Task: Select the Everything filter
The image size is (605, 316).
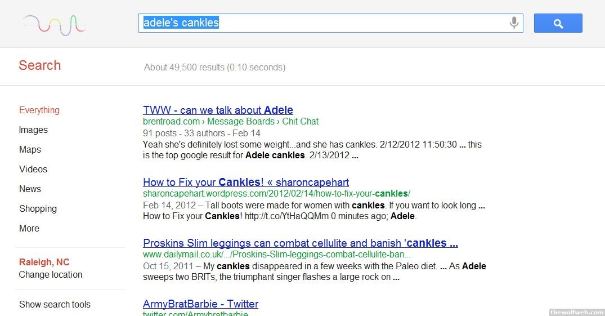Action: coord(39,110)
